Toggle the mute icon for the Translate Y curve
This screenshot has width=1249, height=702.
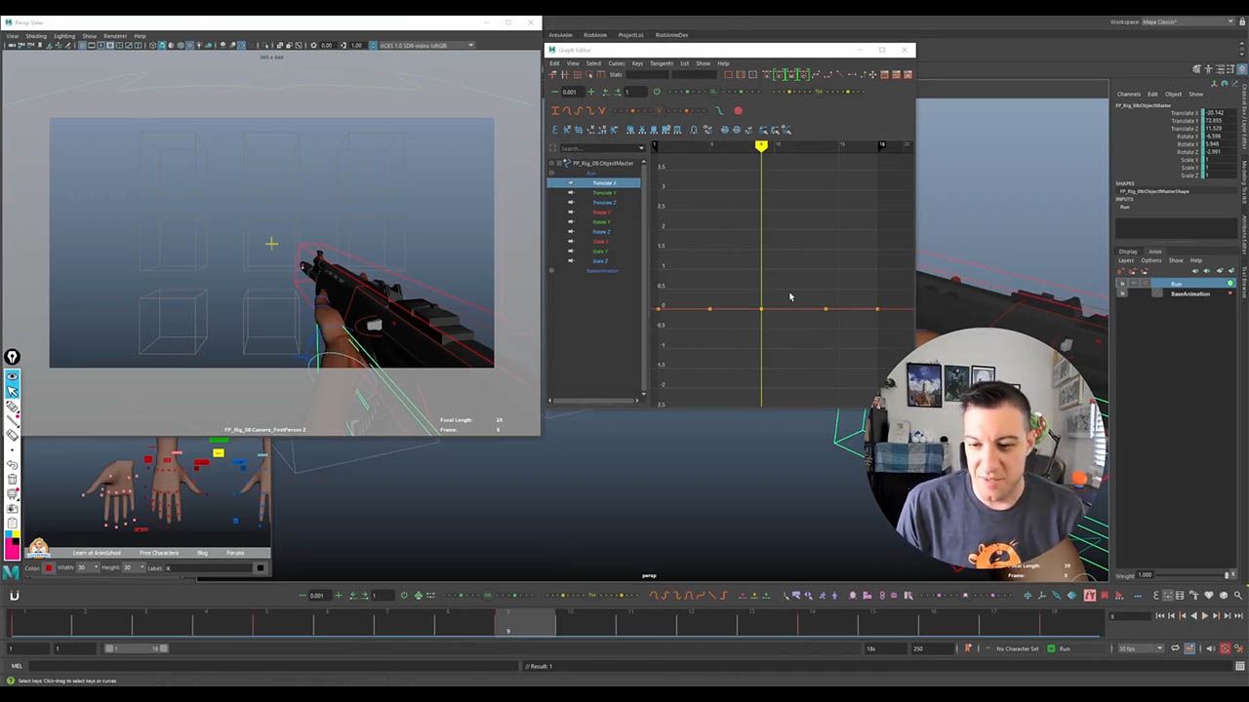point(571,193)
